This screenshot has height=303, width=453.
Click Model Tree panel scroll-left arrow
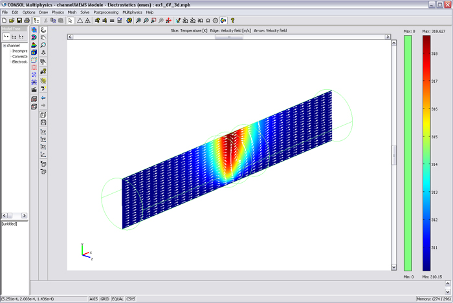[5, 215]
